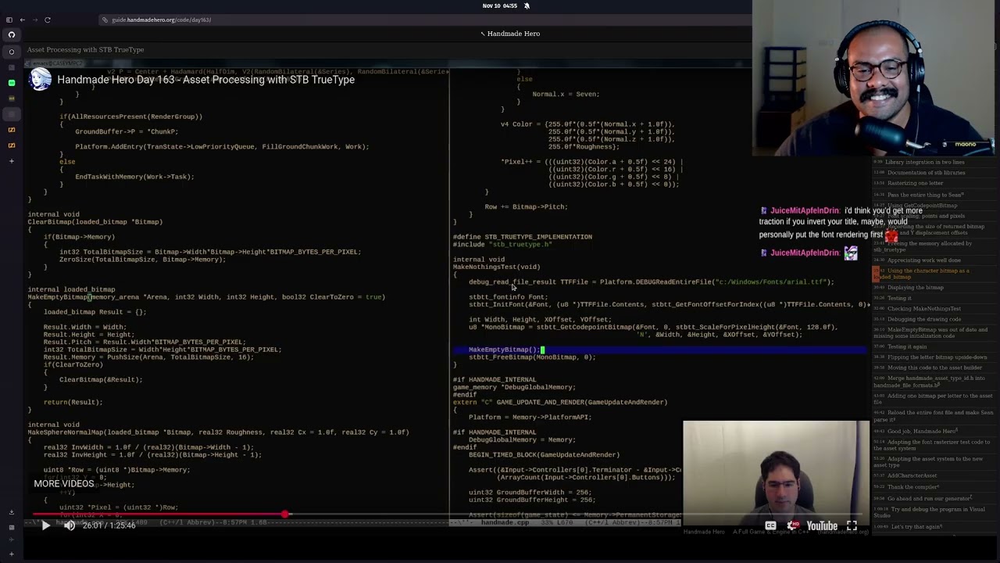Jump to chapter 'Reload the entire font file'
Screen dimensions: 1000x563
[933, 415]
